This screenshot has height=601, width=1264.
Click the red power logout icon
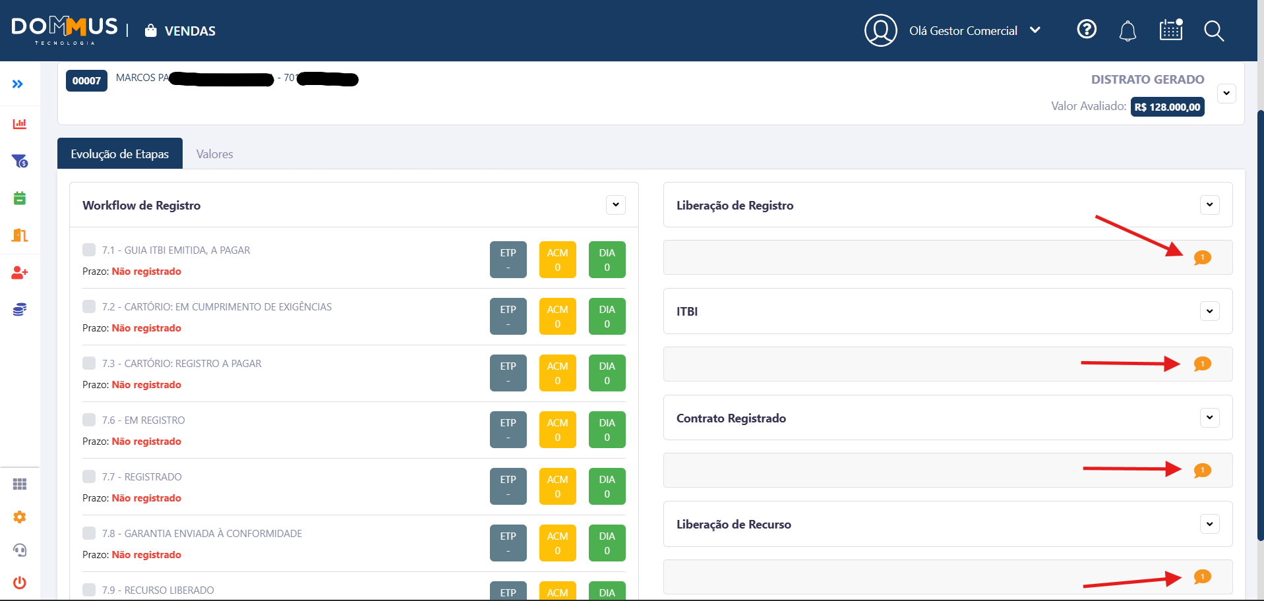(20, 583)
